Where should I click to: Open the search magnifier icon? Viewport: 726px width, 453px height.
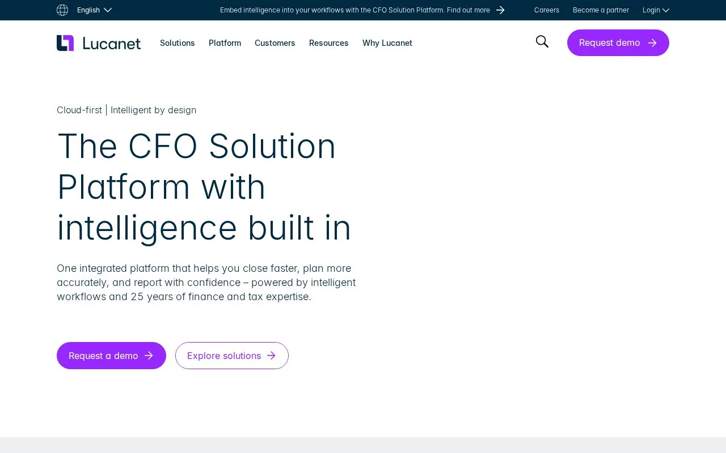click(x=542, y=41)
